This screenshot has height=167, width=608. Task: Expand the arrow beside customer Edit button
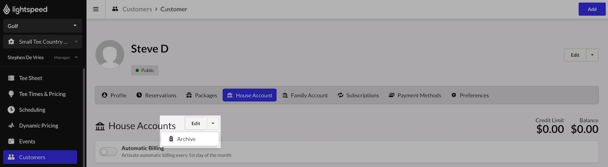[x=593, y=55]
